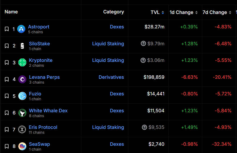Viewport: 237px width, 153px height.
Task: Click the SiloStake logo icon
Action: point(22,46)
